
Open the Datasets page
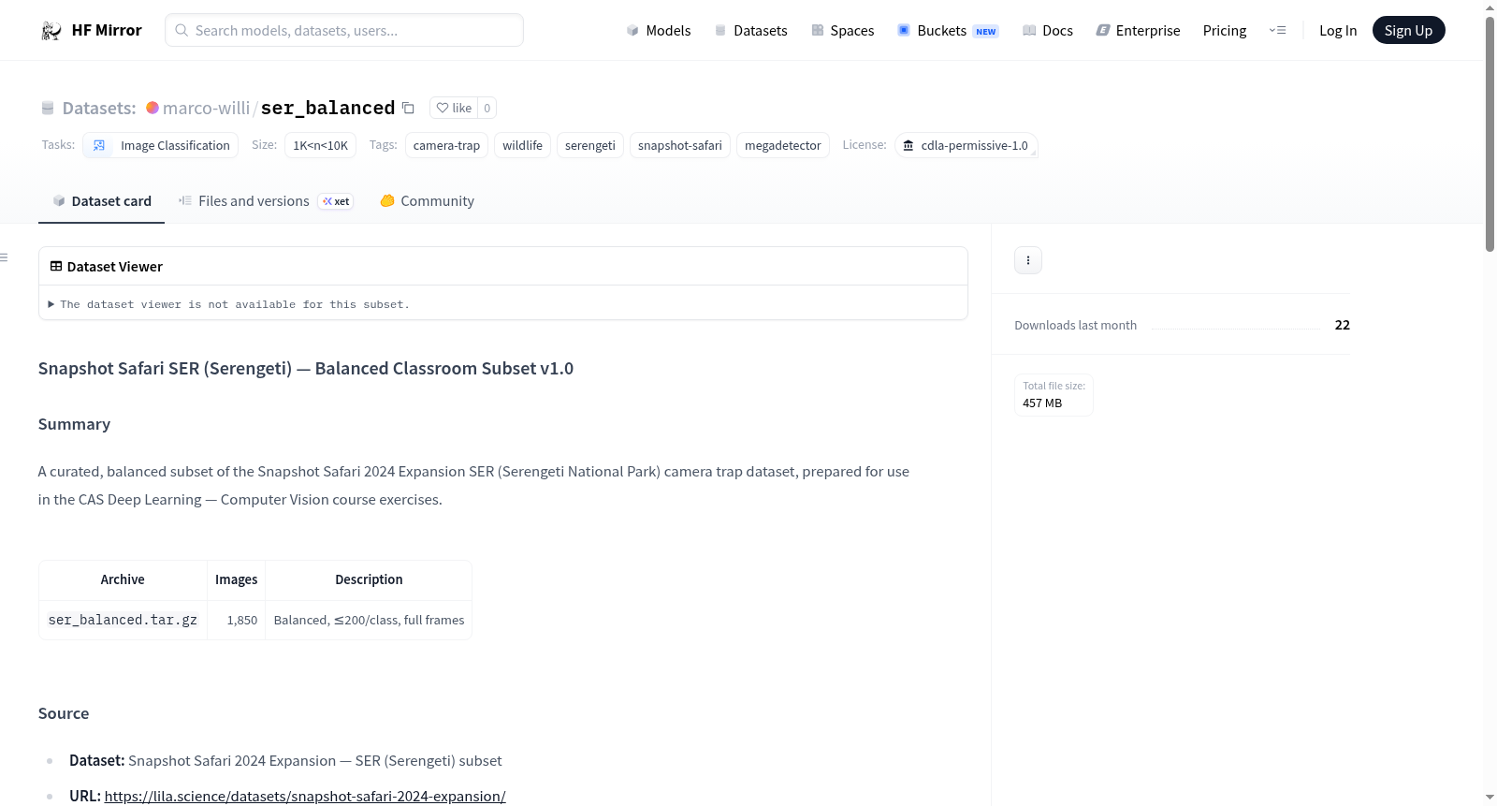pos(751,30)
